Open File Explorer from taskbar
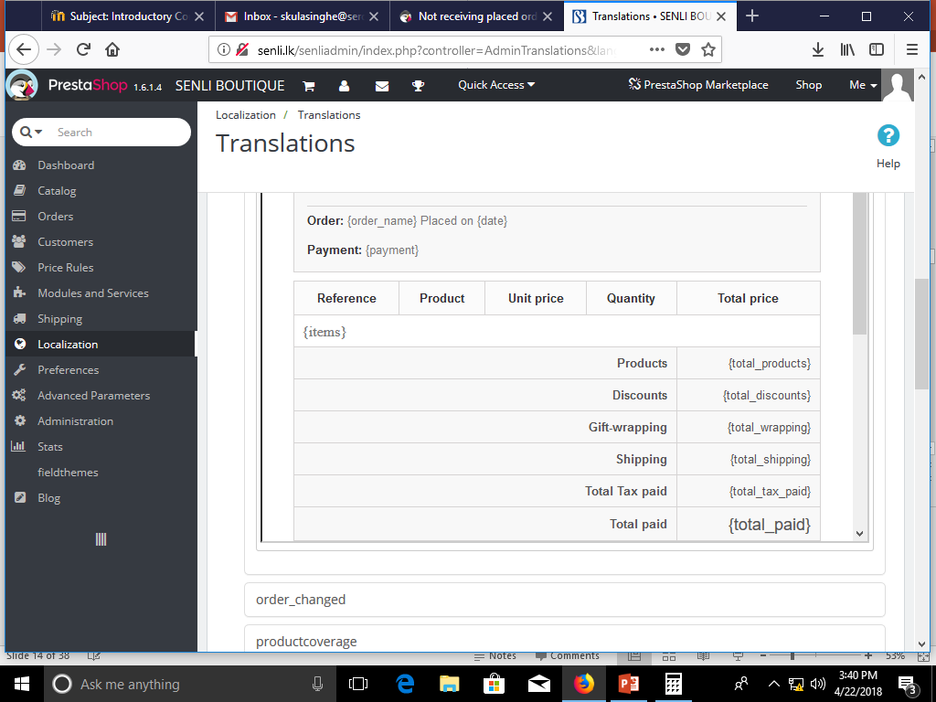 click(449, 684)
